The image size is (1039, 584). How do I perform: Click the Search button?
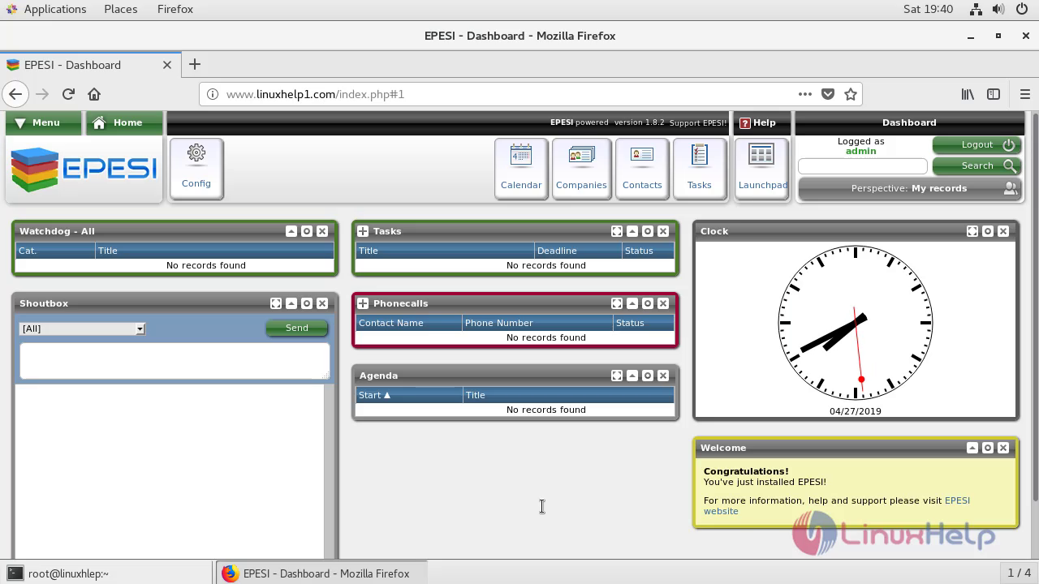[x=976, y=165]
